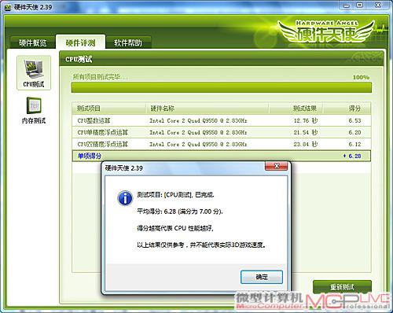Image resolution: width=393 pixels, height=313 pixels.
Task: Select the 硬件评测 tab
Action: pyautogui.click(x=80, y=42)
